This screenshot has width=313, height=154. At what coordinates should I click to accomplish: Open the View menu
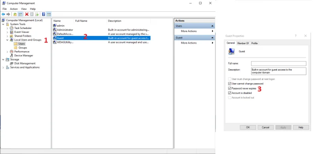click(x=24, y=9)
